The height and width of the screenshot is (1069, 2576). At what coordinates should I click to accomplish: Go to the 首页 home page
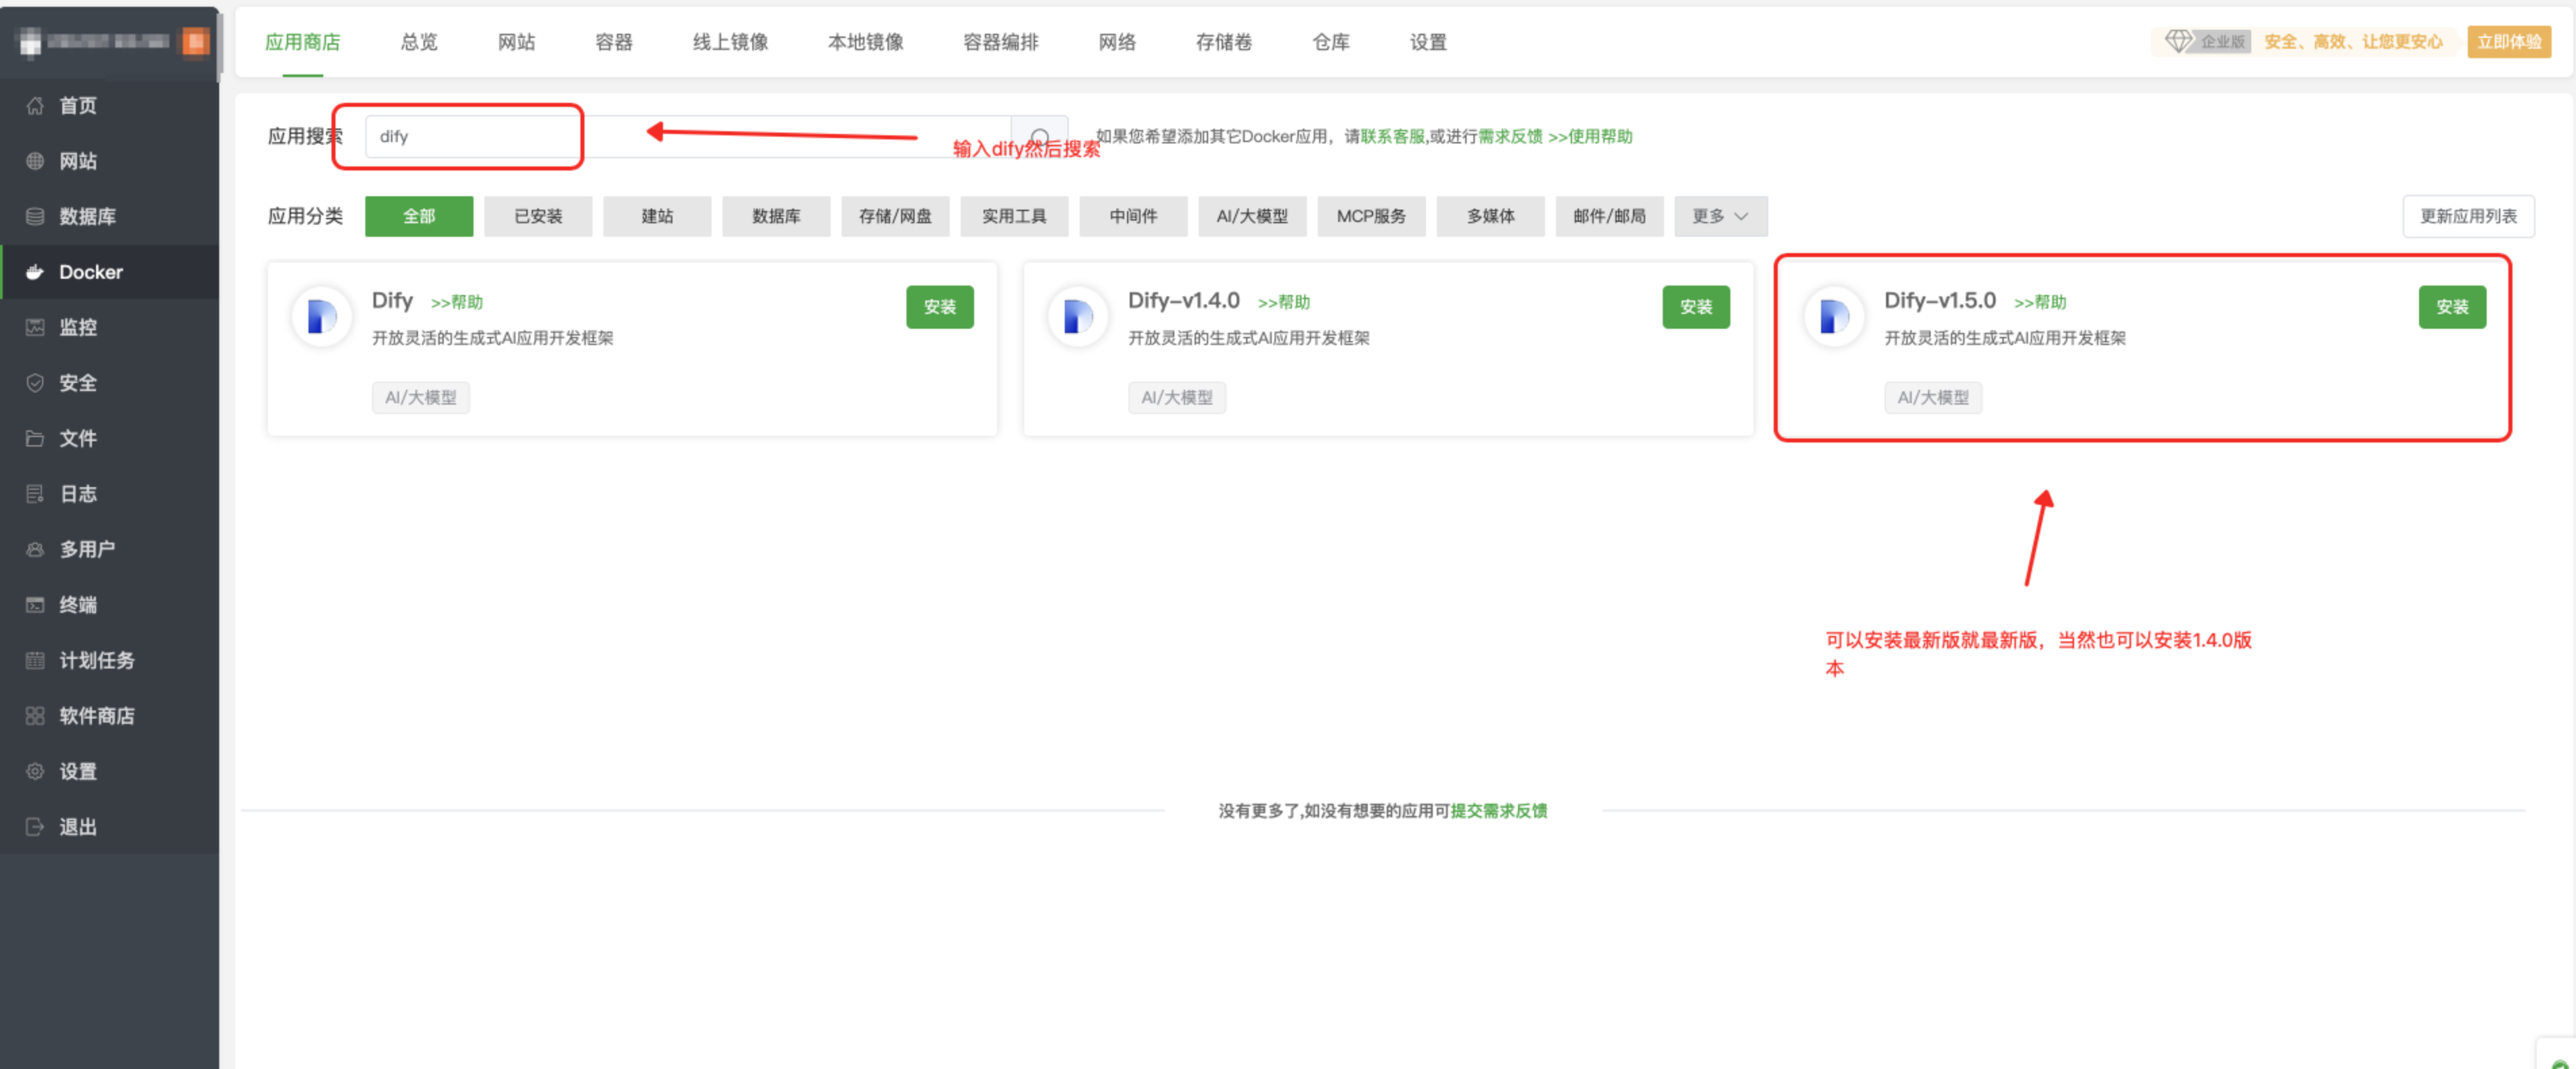pos(77,106)
